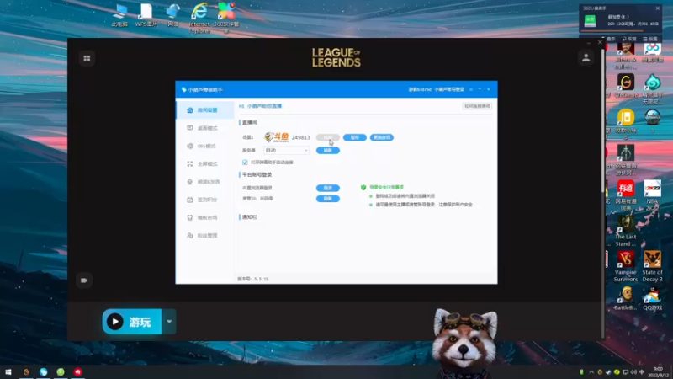Open the NBA 2K desktop icon
Image resolution: width=673 pixels, height=379 pixels.
[653, 195]
